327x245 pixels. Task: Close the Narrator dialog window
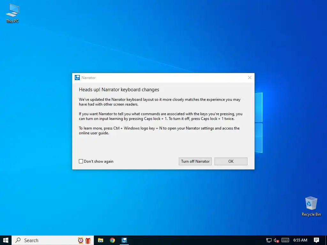click(249, 78)
